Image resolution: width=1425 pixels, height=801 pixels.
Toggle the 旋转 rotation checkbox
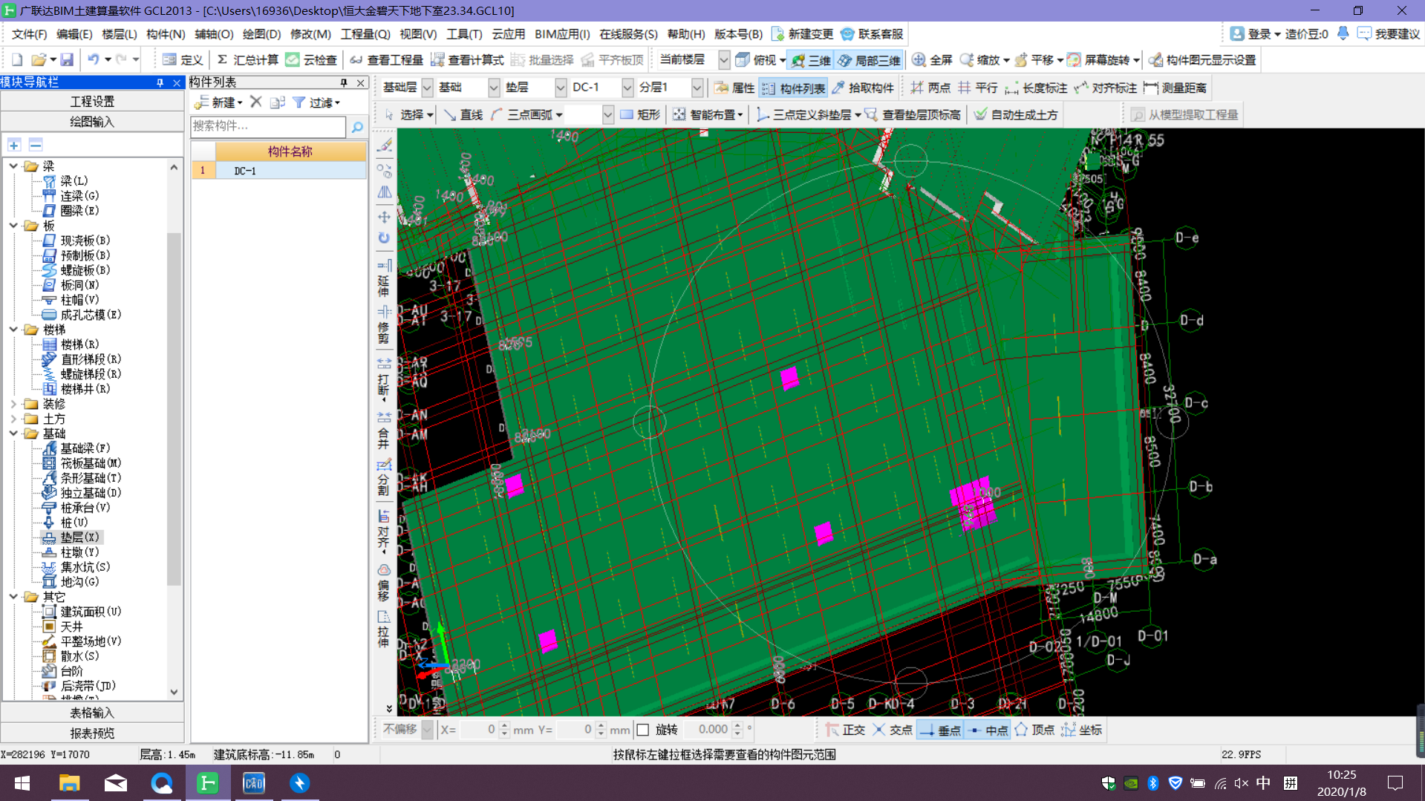tap(643, 730)
